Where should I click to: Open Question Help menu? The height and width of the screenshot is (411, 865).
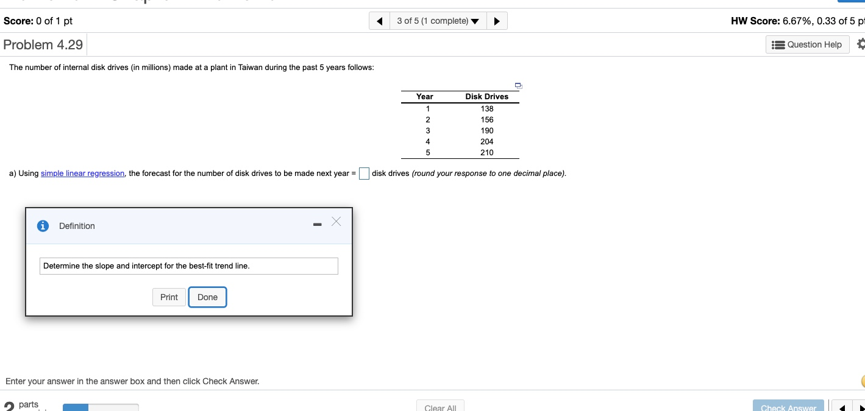tap(808, 44)
